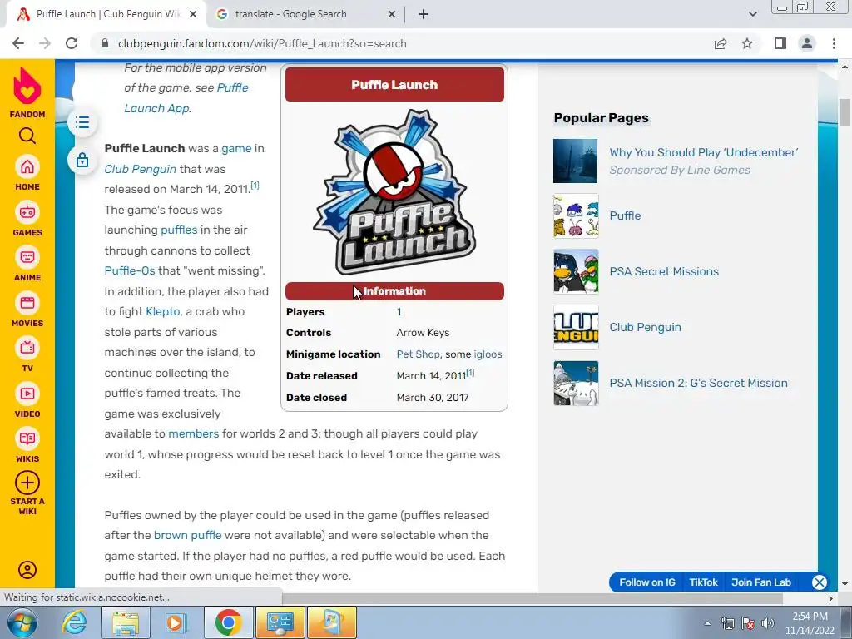Open Chrome profile avatar
Viewport: 852px width, 639px height.
click(807, 43)
